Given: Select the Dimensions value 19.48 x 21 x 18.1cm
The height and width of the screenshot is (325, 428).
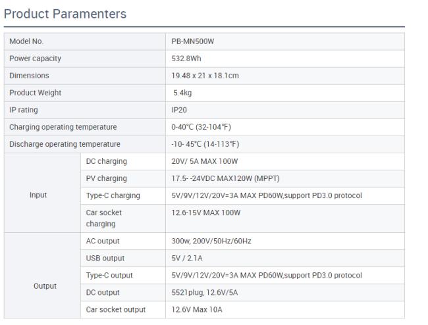Looking at the screenshot, I should (x=205, y=76).
